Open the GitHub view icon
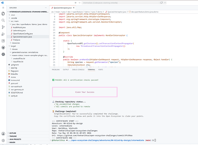This screenshot has width=198, height=145. 3,48
